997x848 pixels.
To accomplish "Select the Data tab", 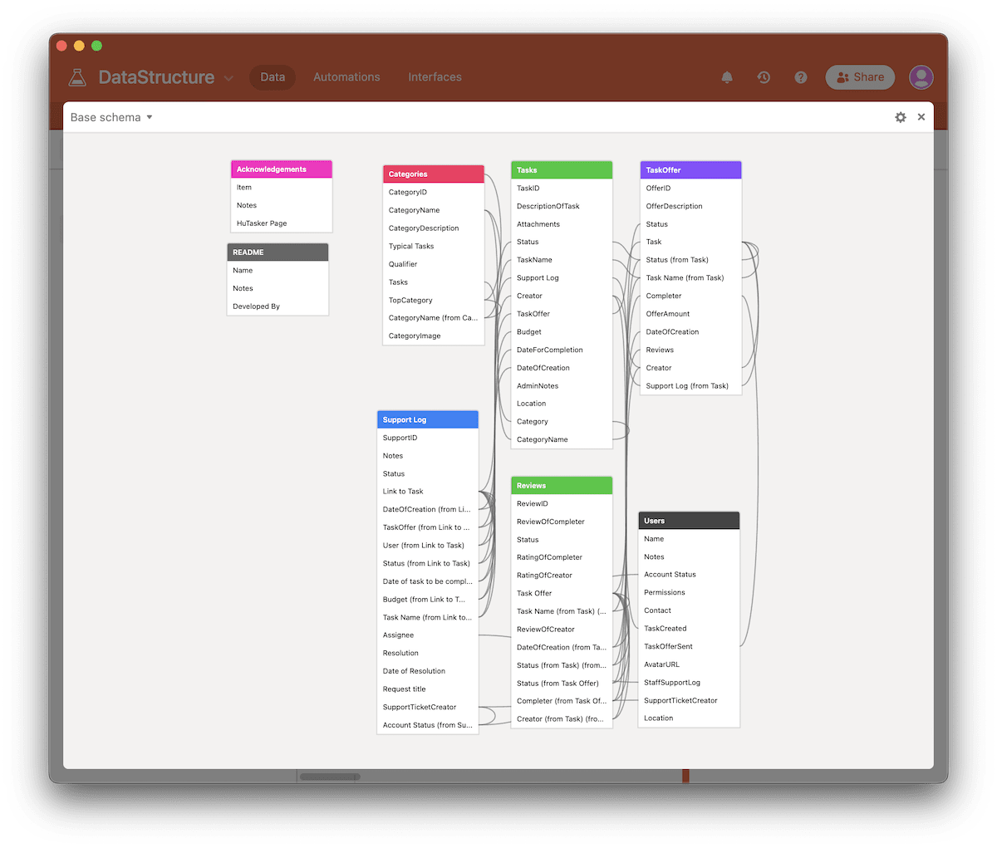I will pyautogui.click(x=273, y=77).
